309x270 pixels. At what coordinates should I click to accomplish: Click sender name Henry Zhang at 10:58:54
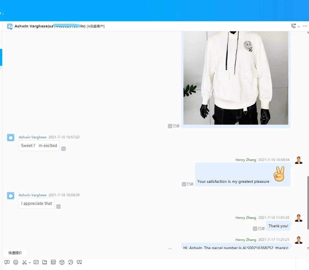(246, 160)
